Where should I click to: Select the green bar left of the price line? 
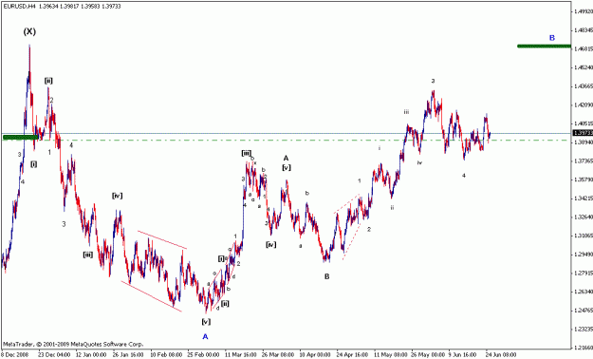21,137
